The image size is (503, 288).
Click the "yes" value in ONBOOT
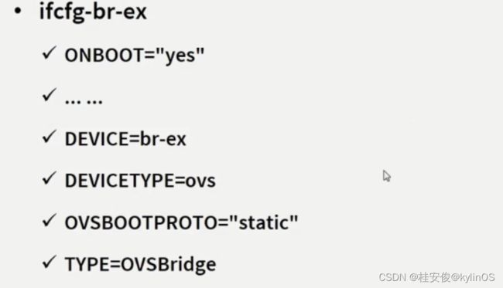pos(180,56)
